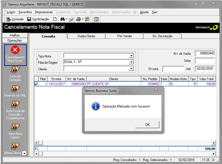Sort by the Dt.nota column header

coord(56,79)
